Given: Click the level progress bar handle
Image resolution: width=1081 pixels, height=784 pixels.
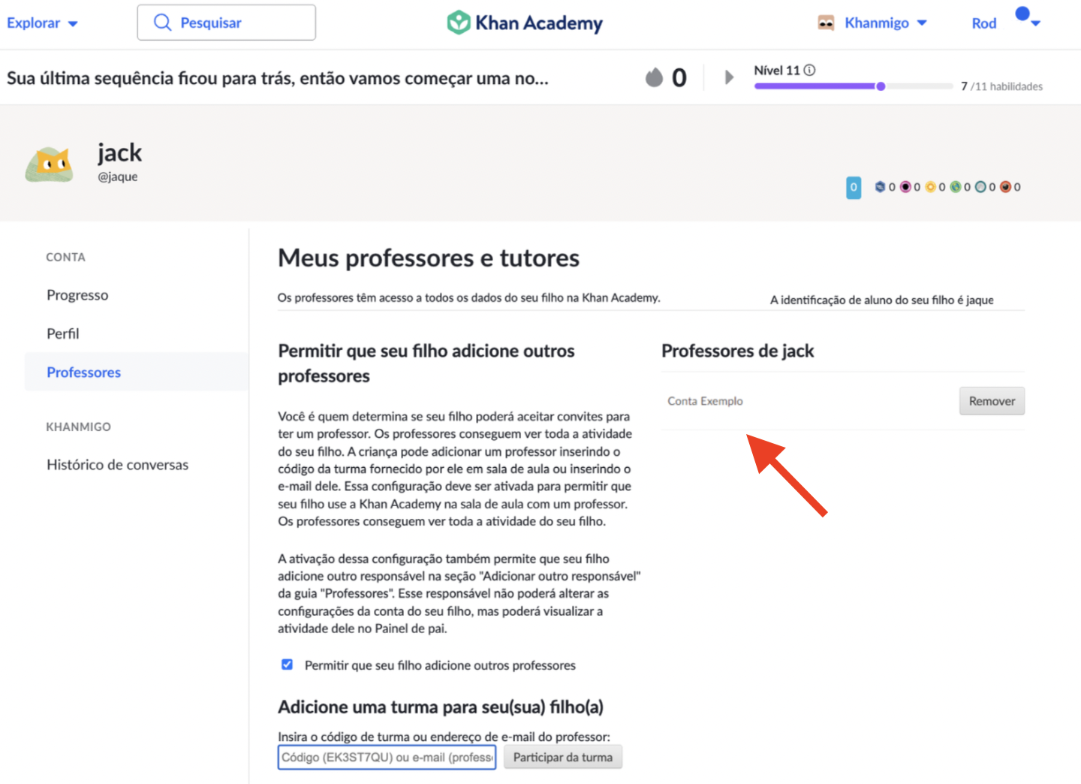Looking at the screenshot, I should tap(881, 86).
